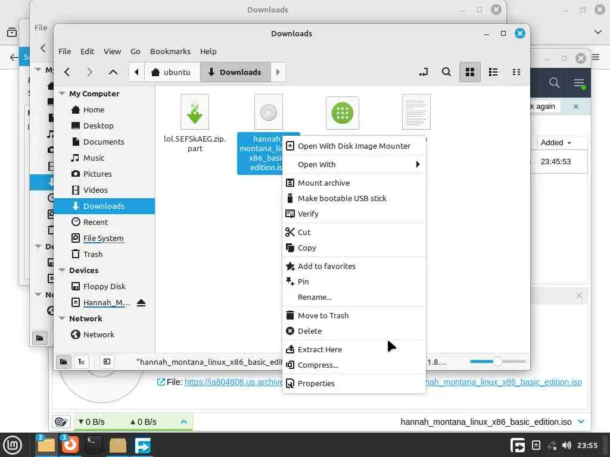Viewport: 610px width, 457px height.
Task: Show treeview in sidebar button
Action: [x=82, y=362]
